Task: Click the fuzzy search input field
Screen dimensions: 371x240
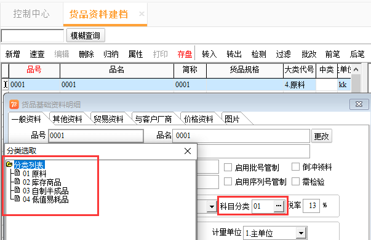Action: [33, 36]
